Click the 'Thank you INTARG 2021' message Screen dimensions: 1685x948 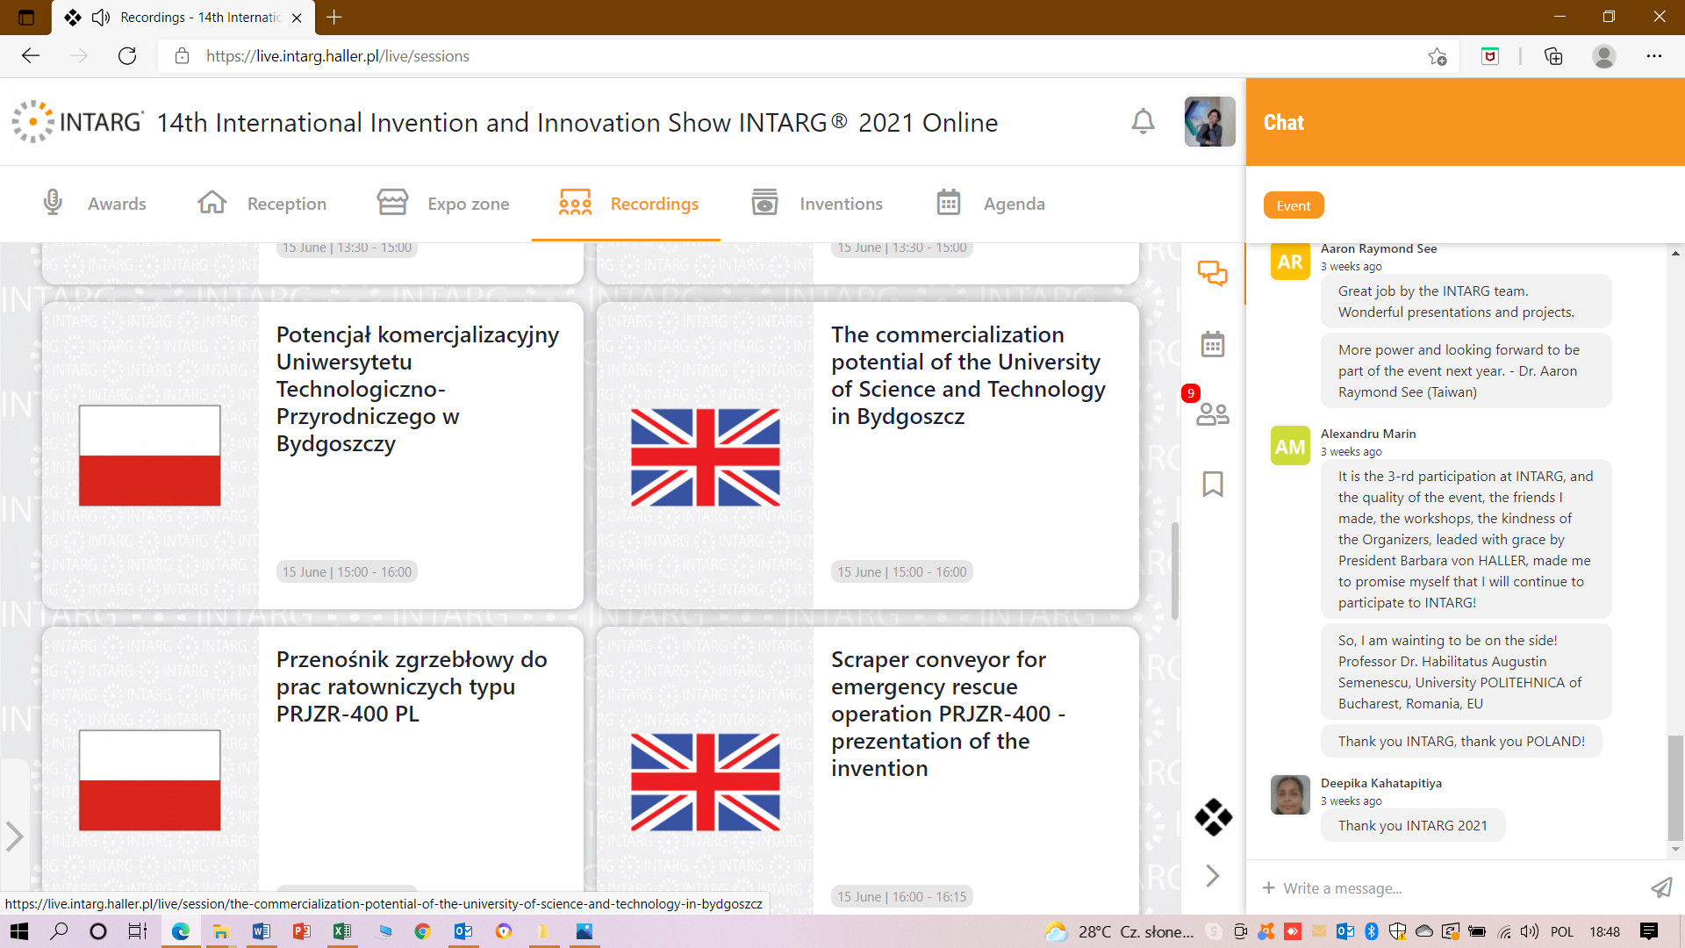pos(1412,826)
